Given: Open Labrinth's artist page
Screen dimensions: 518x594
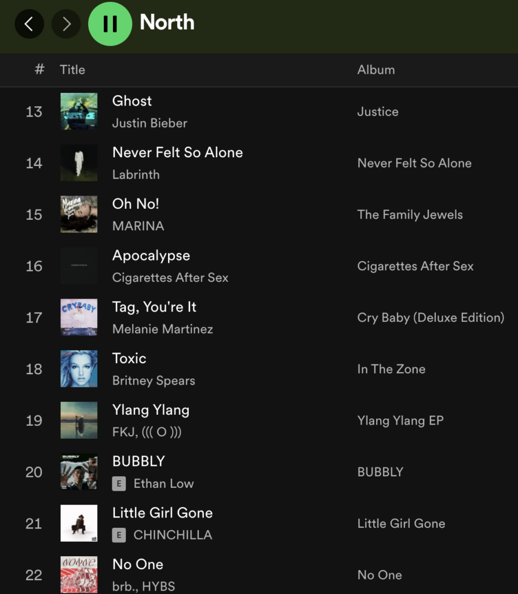Looking at the screenshot, I should tap(136, 175).
